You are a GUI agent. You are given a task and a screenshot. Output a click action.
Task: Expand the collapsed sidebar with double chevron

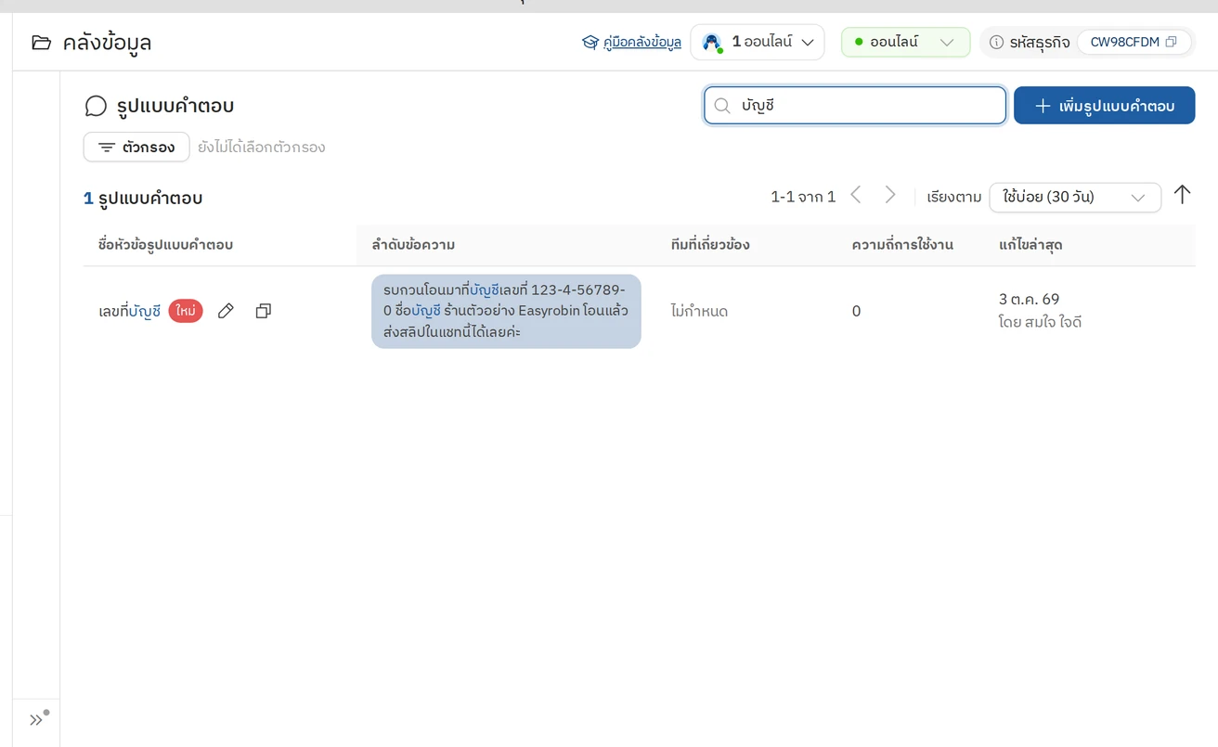point(36,719)
